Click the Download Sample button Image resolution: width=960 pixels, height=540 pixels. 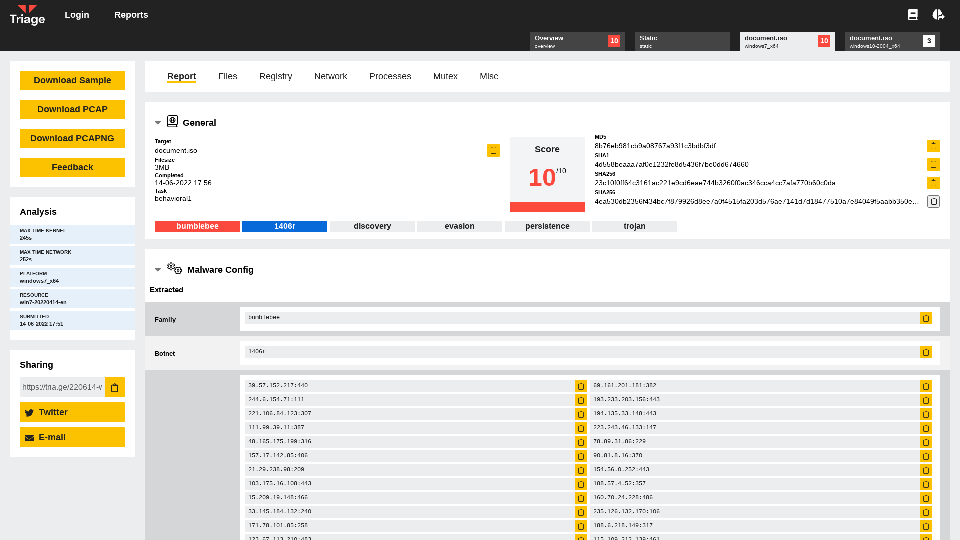point(72,80)
